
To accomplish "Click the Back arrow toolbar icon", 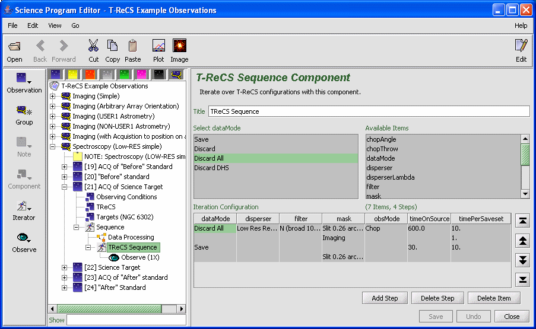I will (40, 46).
